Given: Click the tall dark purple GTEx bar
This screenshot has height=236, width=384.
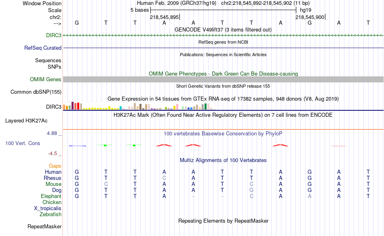Looking at the screenshot, I should (x=72, y=106).
